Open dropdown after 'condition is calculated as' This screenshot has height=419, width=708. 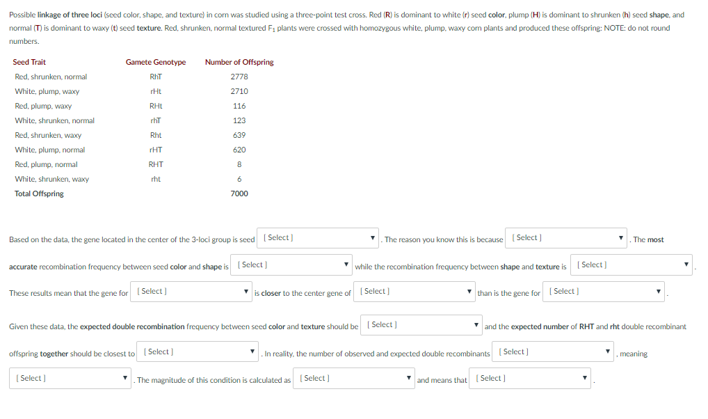pyautogui.click(x=354, y=379)
